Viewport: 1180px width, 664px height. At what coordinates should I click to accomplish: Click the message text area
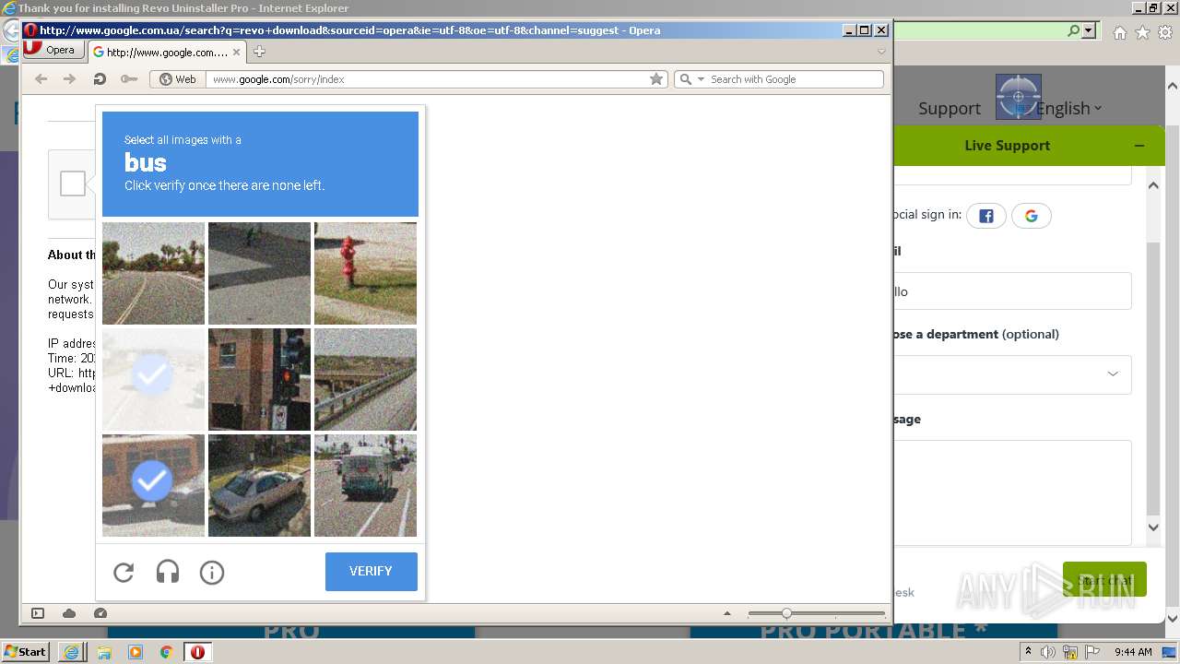pyautogui.click(x=1011, y=492)
